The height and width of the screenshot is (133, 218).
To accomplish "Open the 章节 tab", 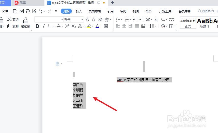I will pos(148,11).
